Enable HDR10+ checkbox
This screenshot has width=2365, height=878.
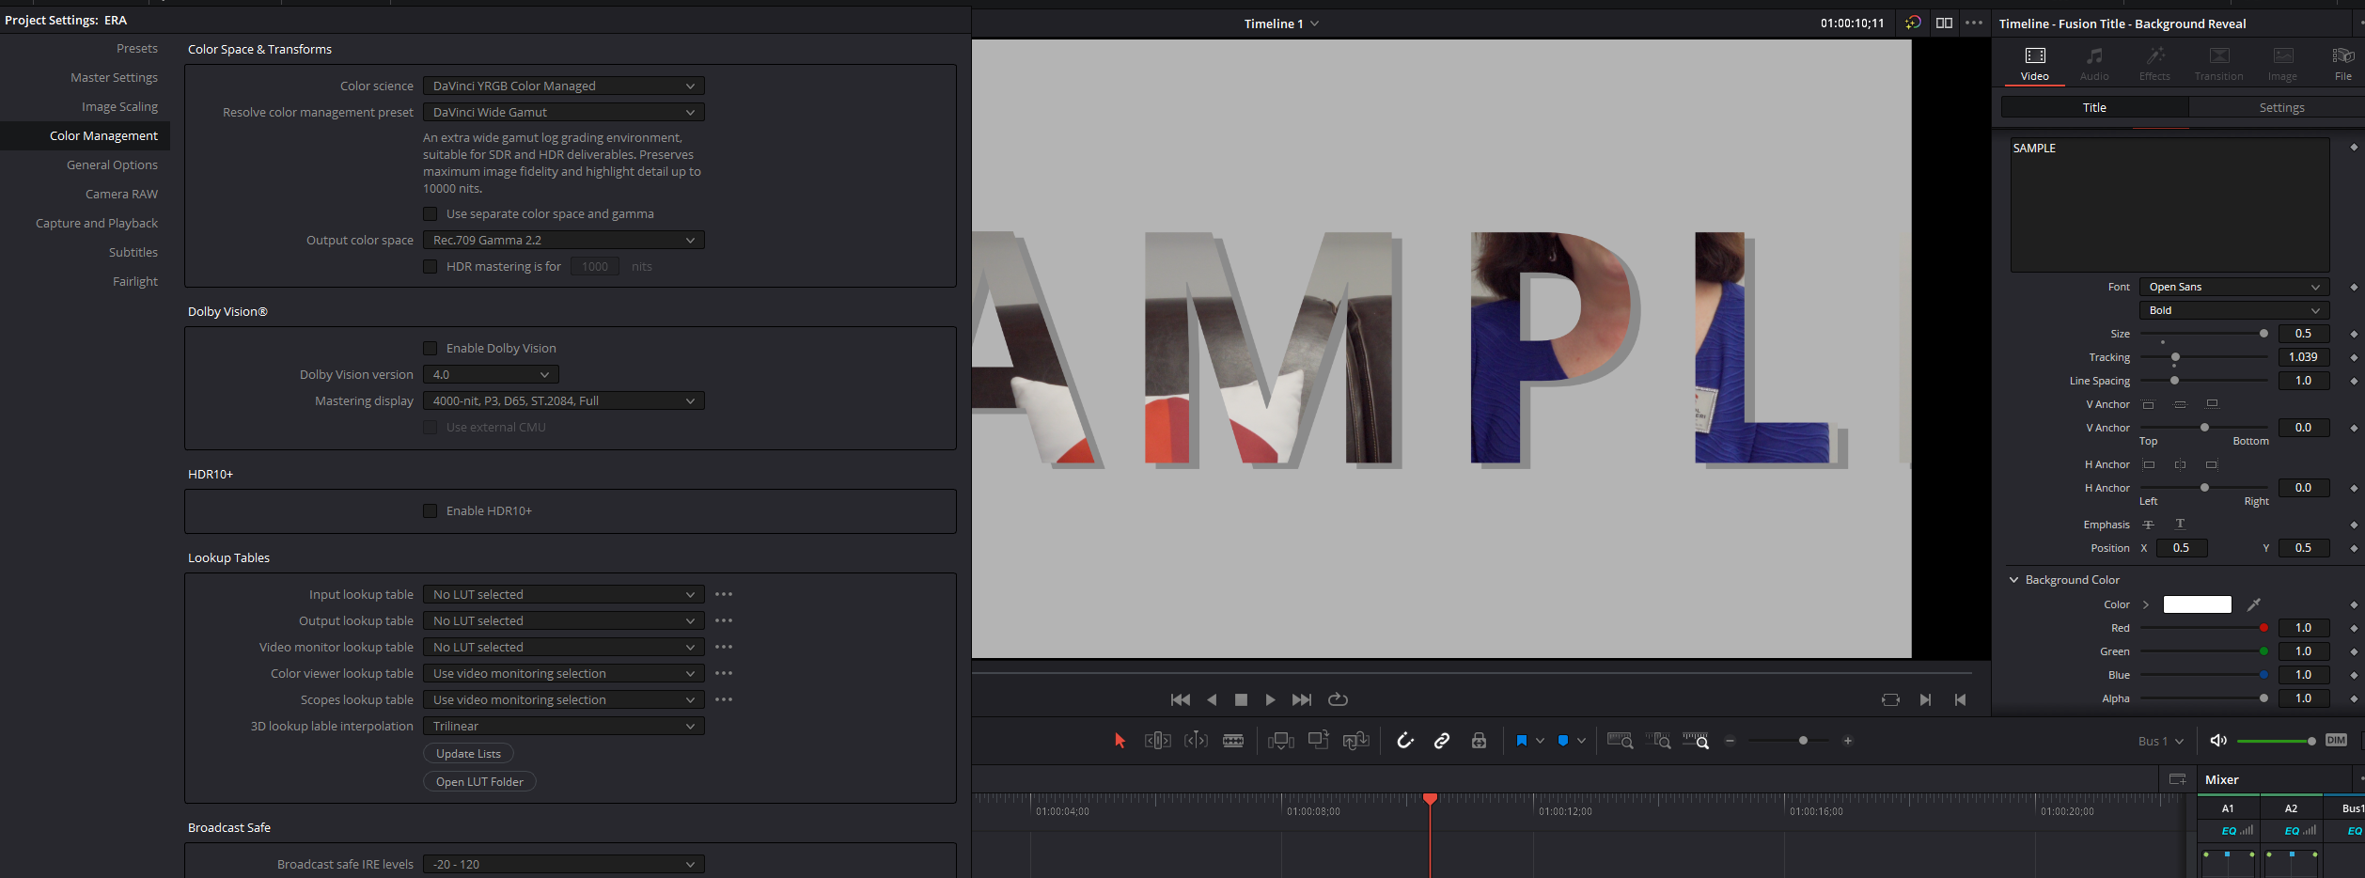[x=430, y=511]
